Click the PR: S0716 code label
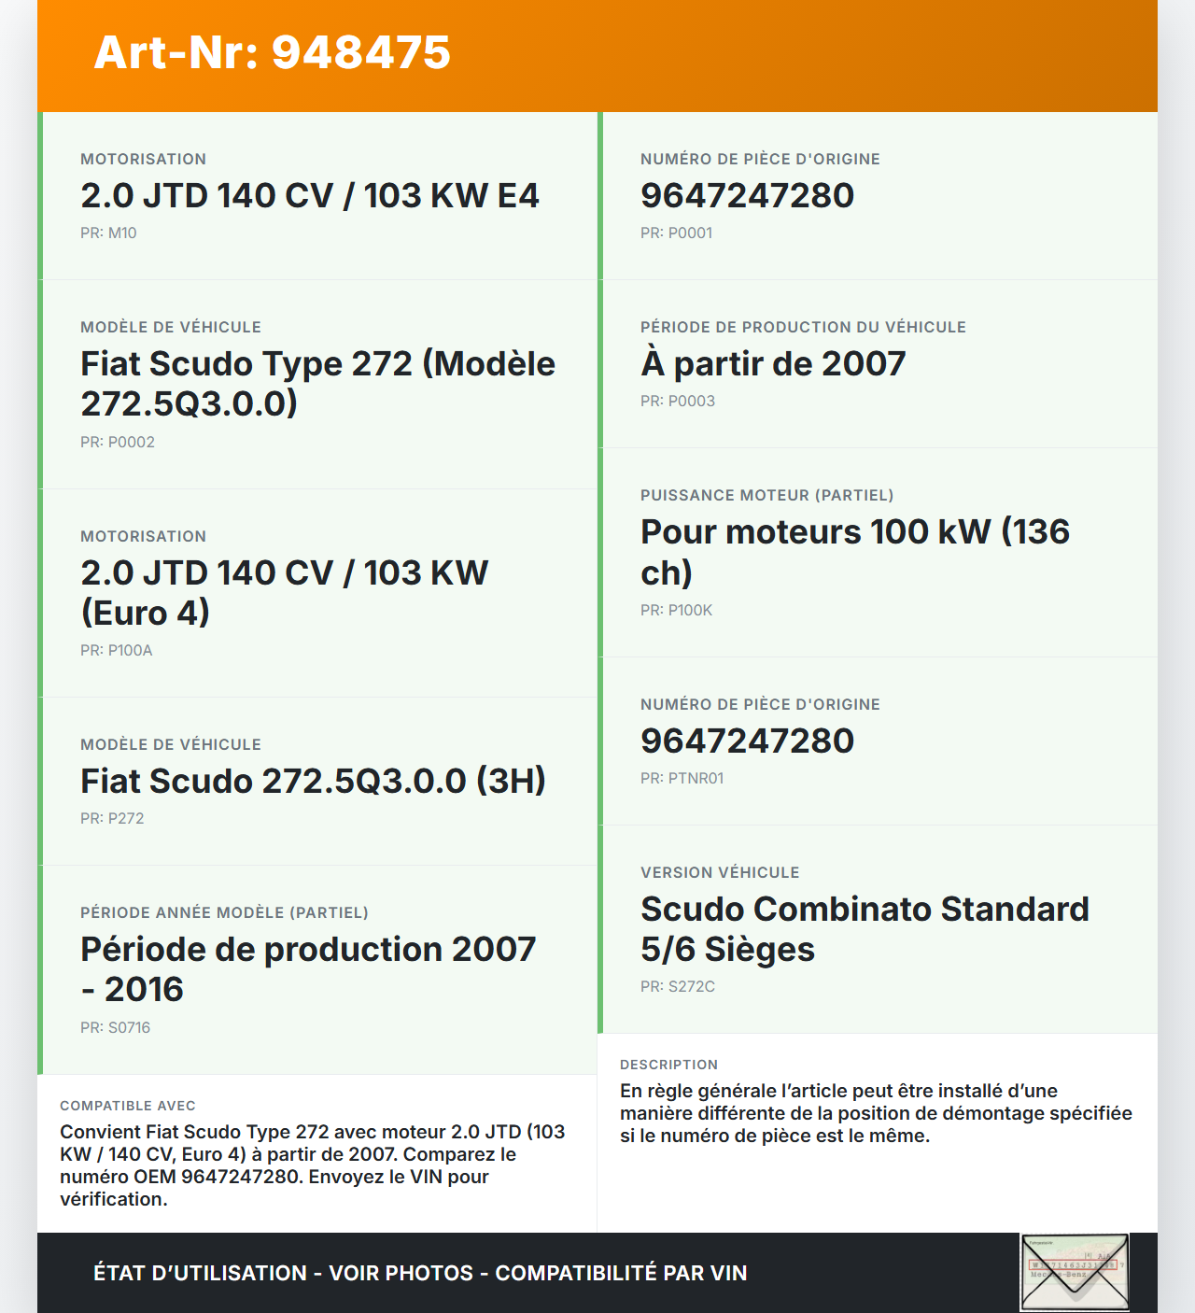Screen dimensions: 1195x1313 tap(115, 1028)
